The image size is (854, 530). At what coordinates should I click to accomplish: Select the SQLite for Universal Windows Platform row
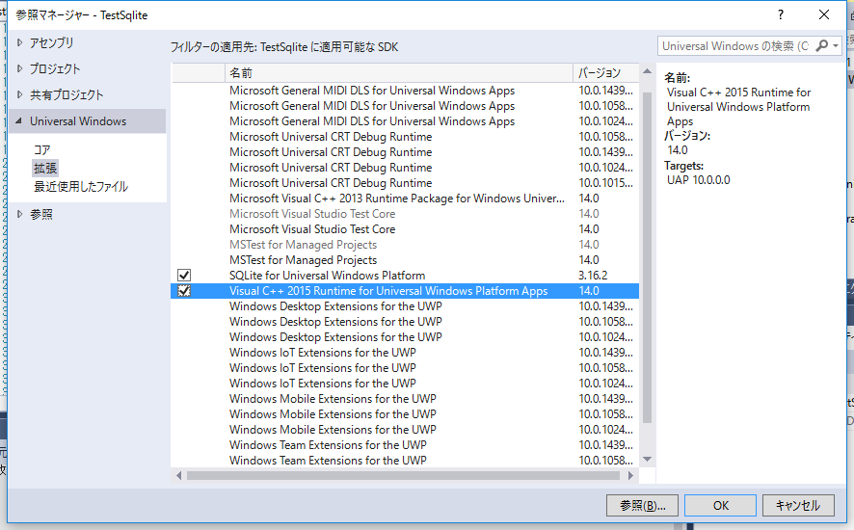coord(405,275)
